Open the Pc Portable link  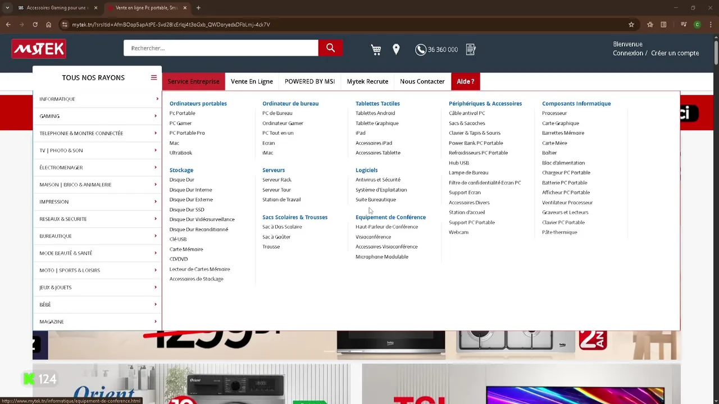tap(183, 113)
